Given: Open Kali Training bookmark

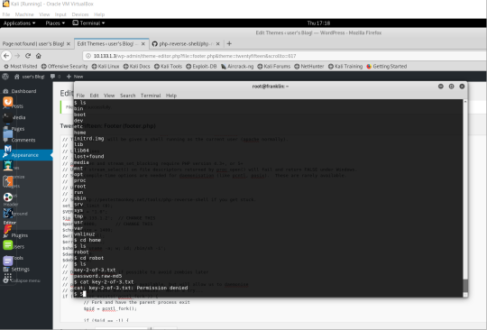Looking at the screenshot, I should (x=345, y=67).
